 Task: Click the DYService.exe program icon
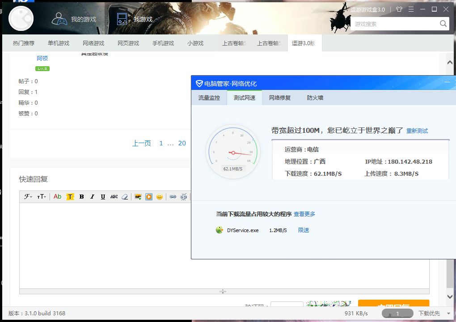click(x=220, y=230)
